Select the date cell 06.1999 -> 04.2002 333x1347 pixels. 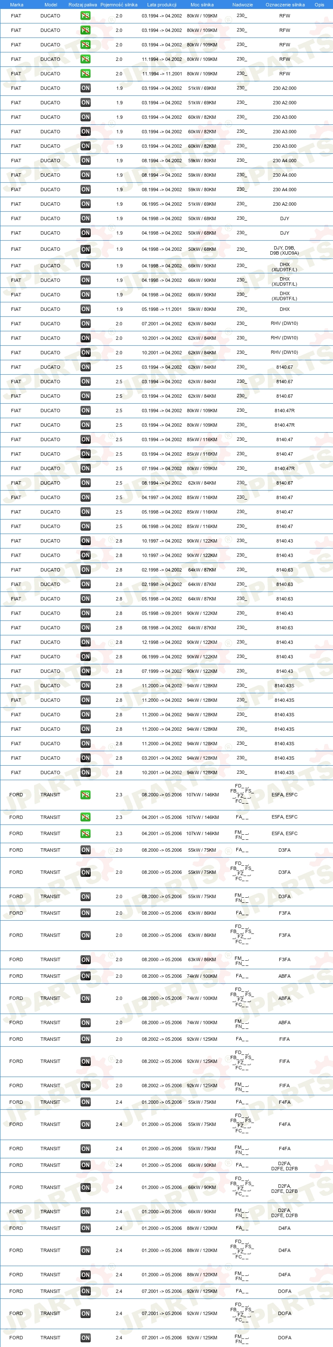161,657
